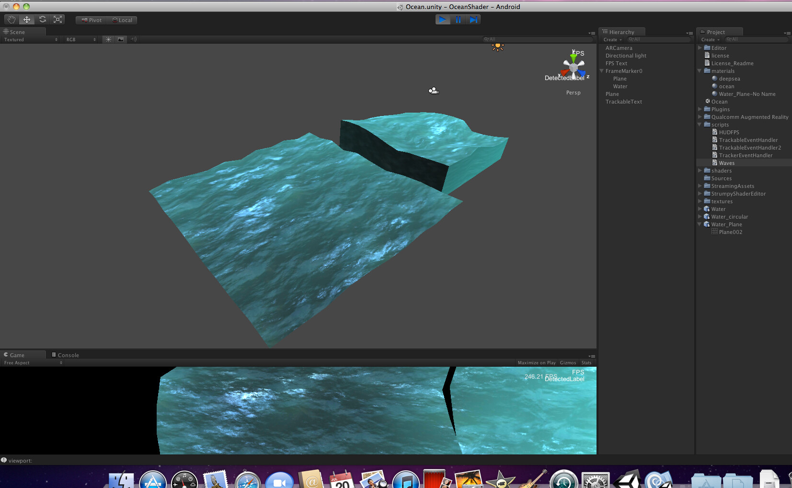Click the Stats button in Game view

point(586,362)
